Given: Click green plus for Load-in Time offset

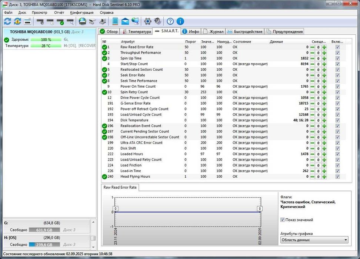Looking at the screenshot, I should coord(324,171).
